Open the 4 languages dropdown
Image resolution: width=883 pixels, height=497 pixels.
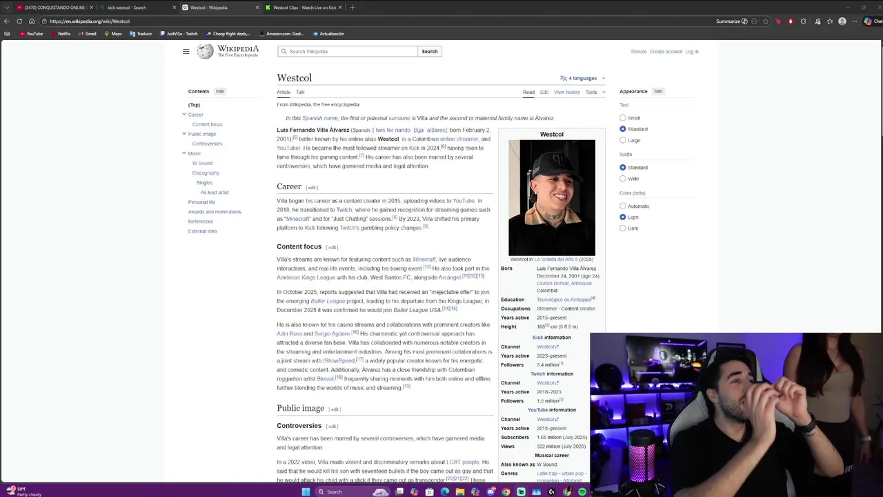pos(582,78)
